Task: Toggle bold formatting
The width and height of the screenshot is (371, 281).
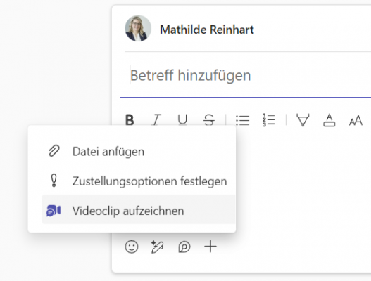Action: point(130,120)
